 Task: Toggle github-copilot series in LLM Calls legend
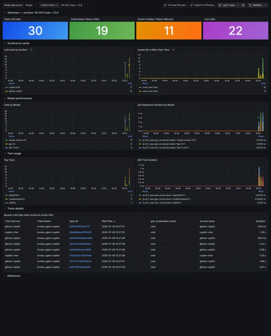click(15, 91)
